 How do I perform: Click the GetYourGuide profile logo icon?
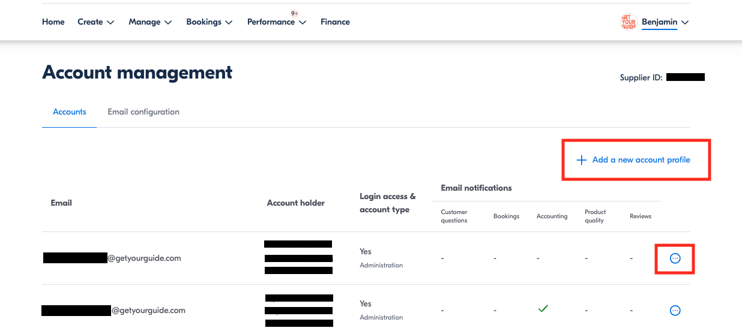point(628,22)
